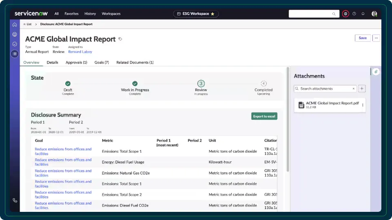Click the phone icon in sidebar

tap(15, 200)
